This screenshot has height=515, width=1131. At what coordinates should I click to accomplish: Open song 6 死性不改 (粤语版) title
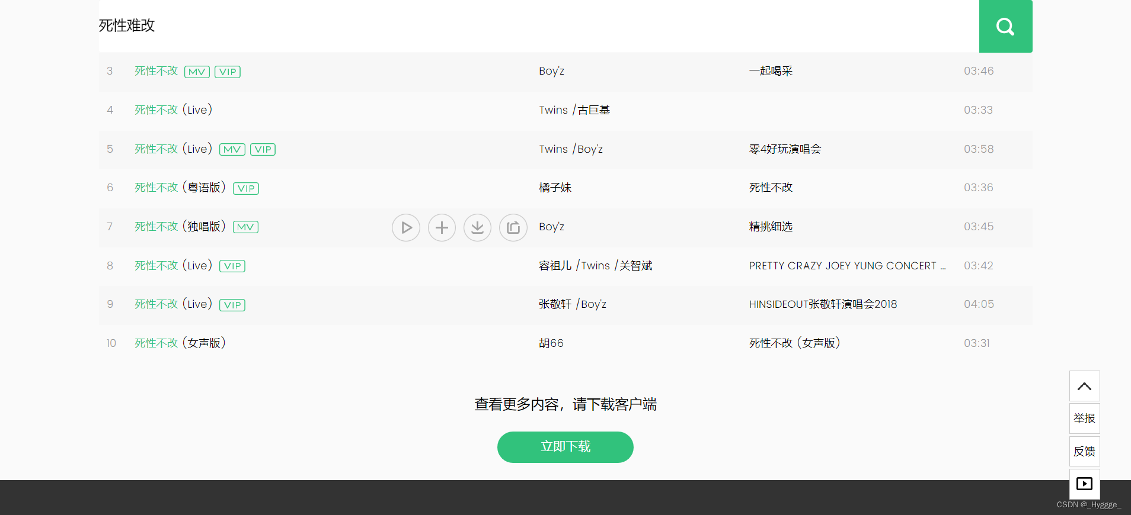click(180, 188)
